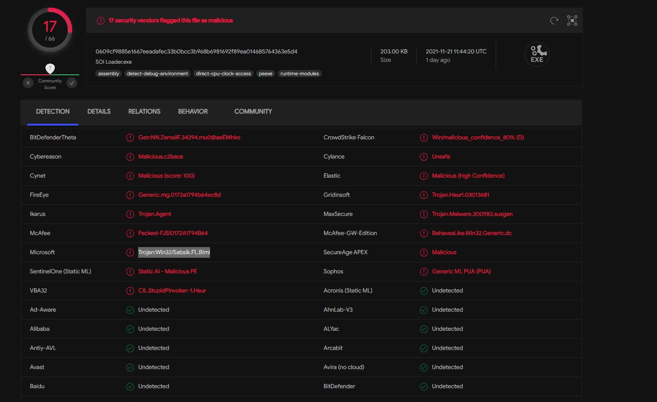Click the detect-debug-environment tag
The height and width of the screenshot is (402, 657).
[157, 73]
